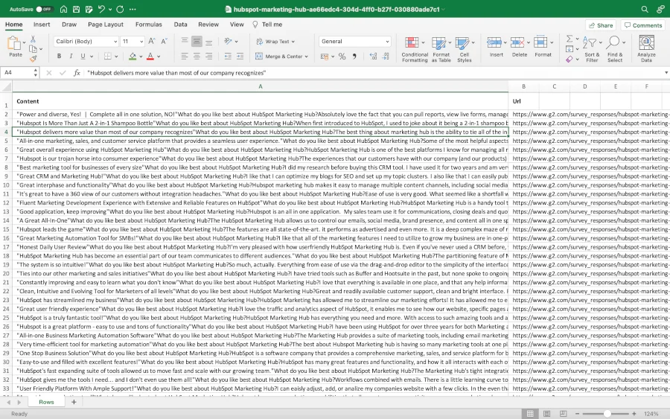Image resolution: width=670 pixels, height=419 pixels.
Task: Click the Cut scissors icon
Action: [x=33, y=39]
